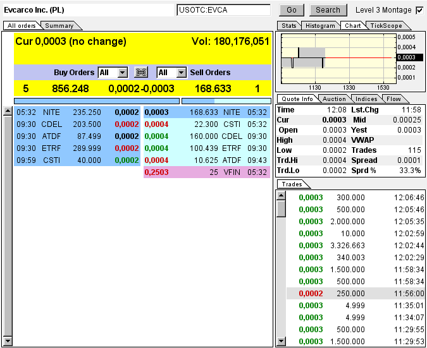Click the 4.999 trade at 11:34:07
This screenshot has height=348, width=427.
356,317
